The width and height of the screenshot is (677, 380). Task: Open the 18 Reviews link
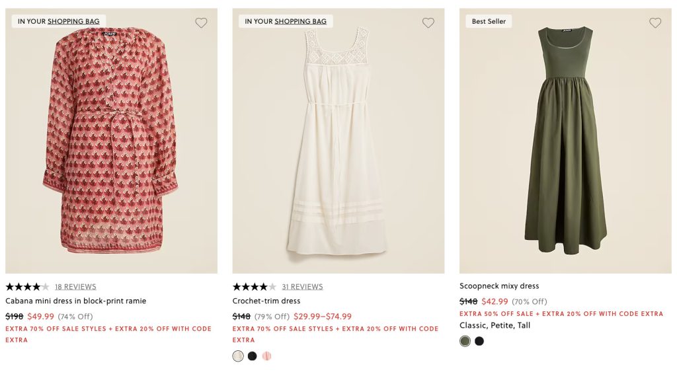tap(75, 287)
